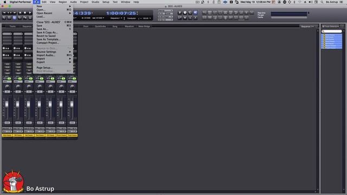Open the Region menu
This screenshot has height=195, width=347.
[x=63, y=2]
